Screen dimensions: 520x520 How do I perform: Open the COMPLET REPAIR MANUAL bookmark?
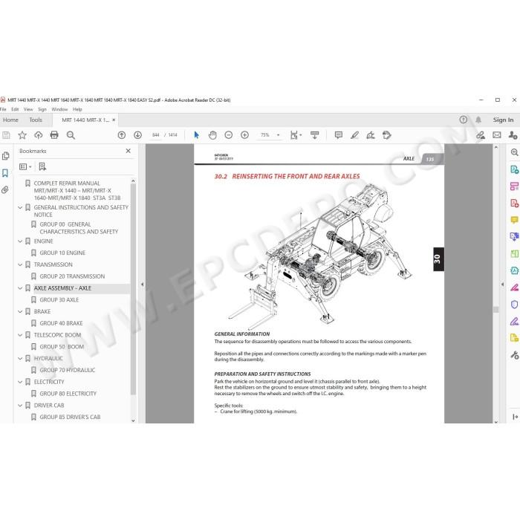coord(77,191)
